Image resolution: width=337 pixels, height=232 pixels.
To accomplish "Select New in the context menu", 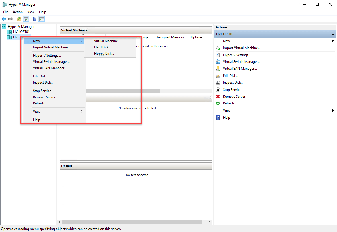I will click(x=54, y=41).
